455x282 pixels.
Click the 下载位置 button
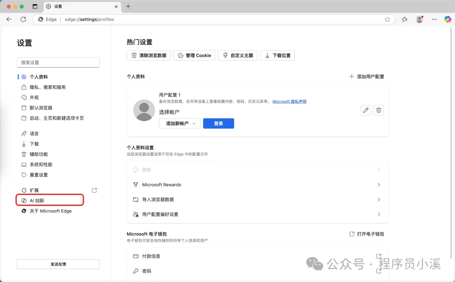pyautogui.click(x=277, y=55)
